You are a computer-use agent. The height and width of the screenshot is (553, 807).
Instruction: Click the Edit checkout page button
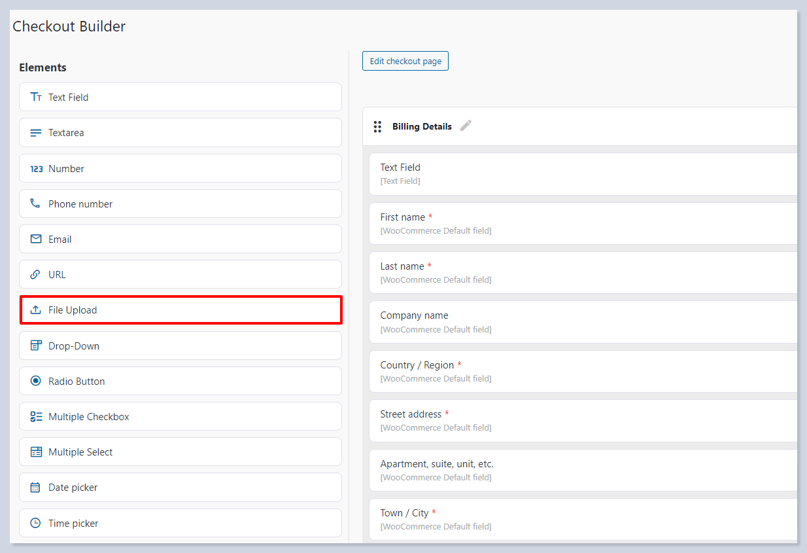click(x=405, y=61)
